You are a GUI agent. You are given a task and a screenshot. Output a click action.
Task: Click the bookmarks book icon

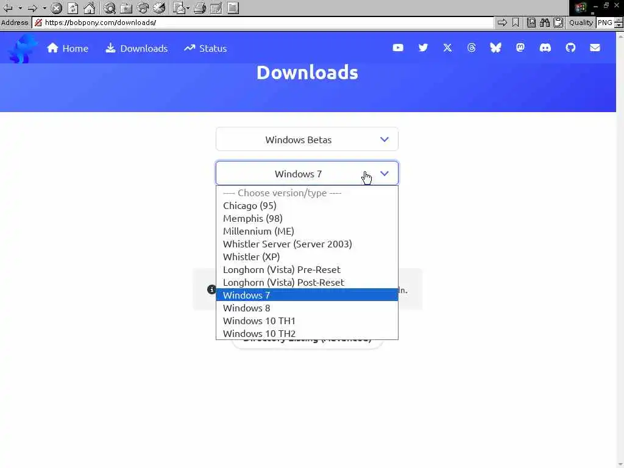pyautogui.click(x=531, y=23)
